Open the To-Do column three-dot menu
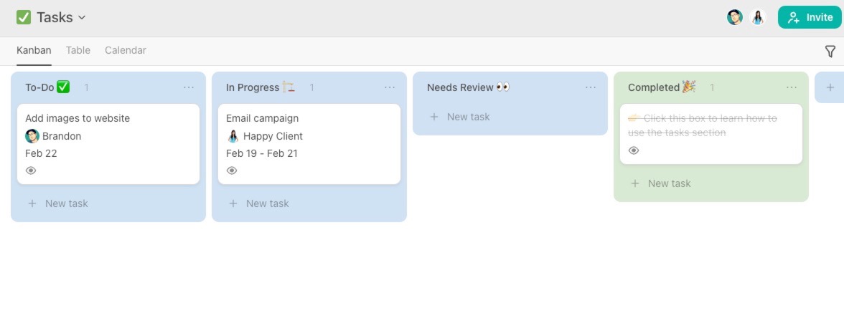 tap(189, 87)
